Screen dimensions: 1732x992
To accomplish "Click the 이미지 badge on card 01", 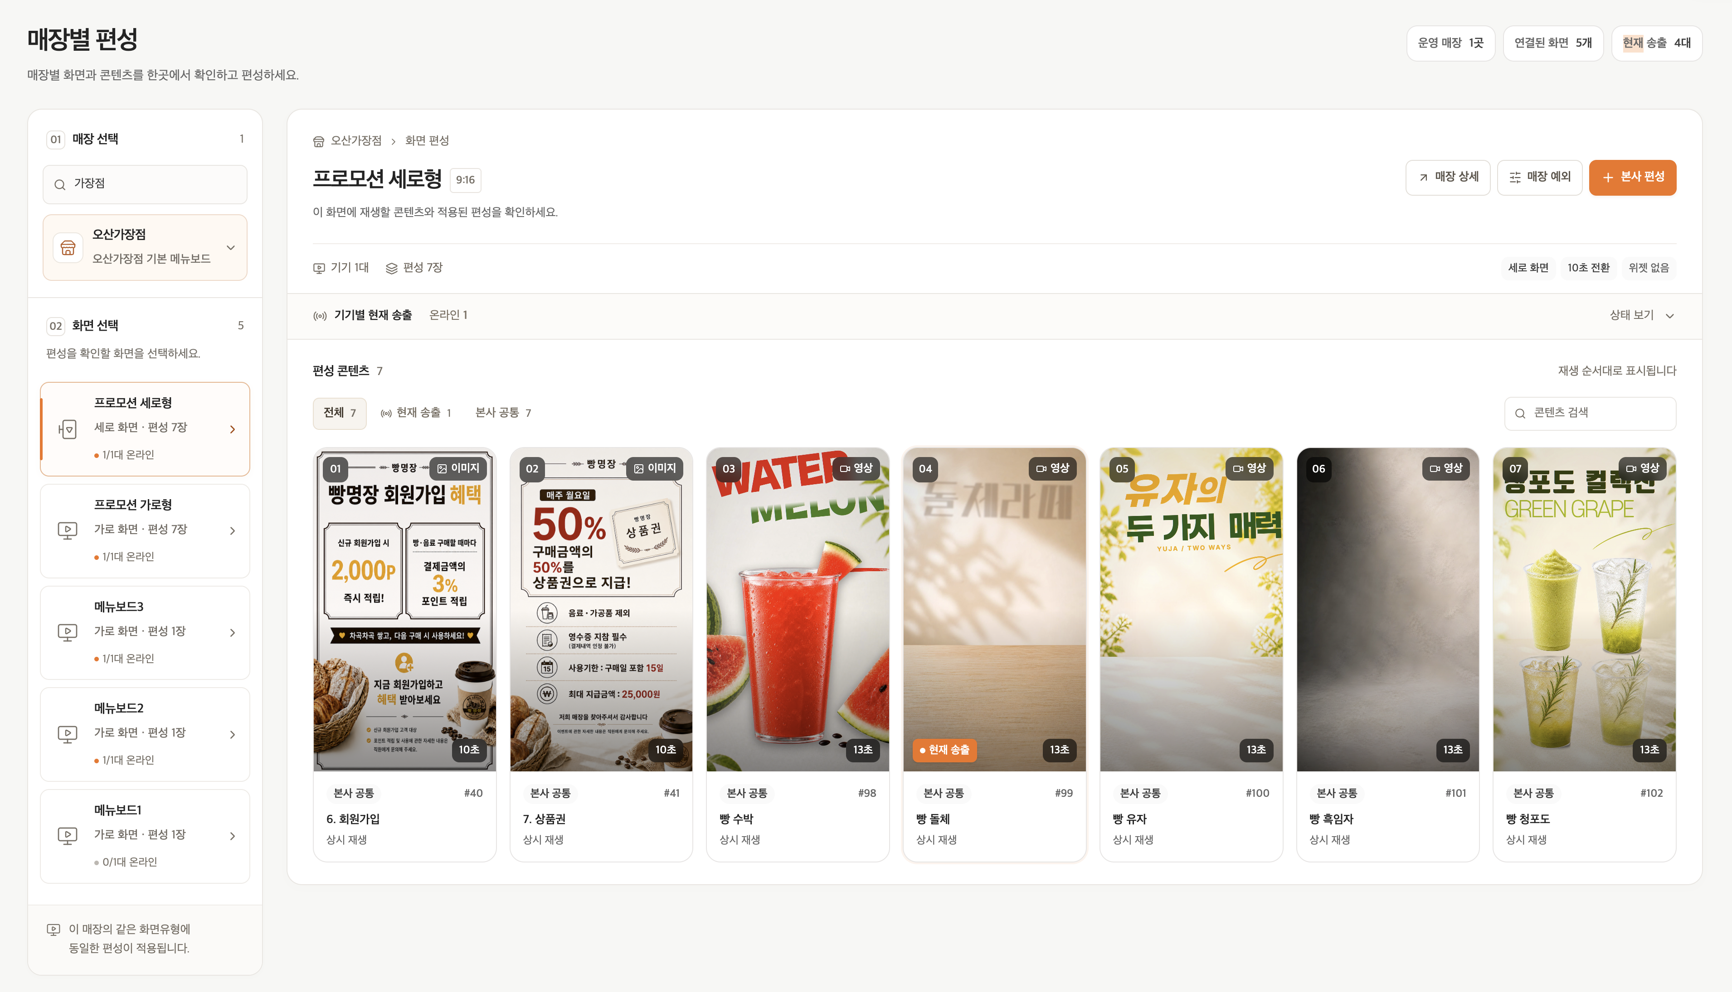I will tap(458, 468).
